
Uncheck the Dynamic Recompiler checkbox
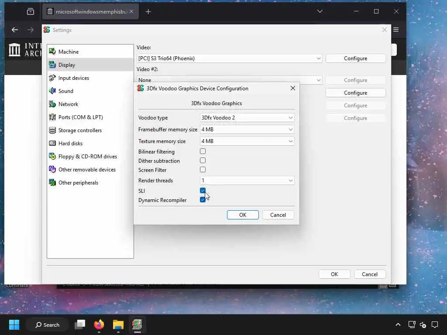click(x=203, y=199)
